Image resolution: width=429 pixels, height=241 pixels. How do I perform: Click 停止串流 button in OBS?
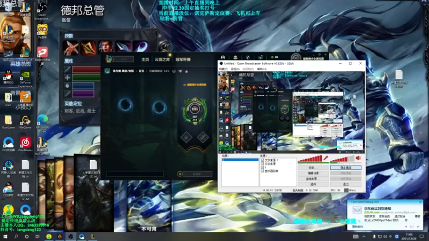345,168
